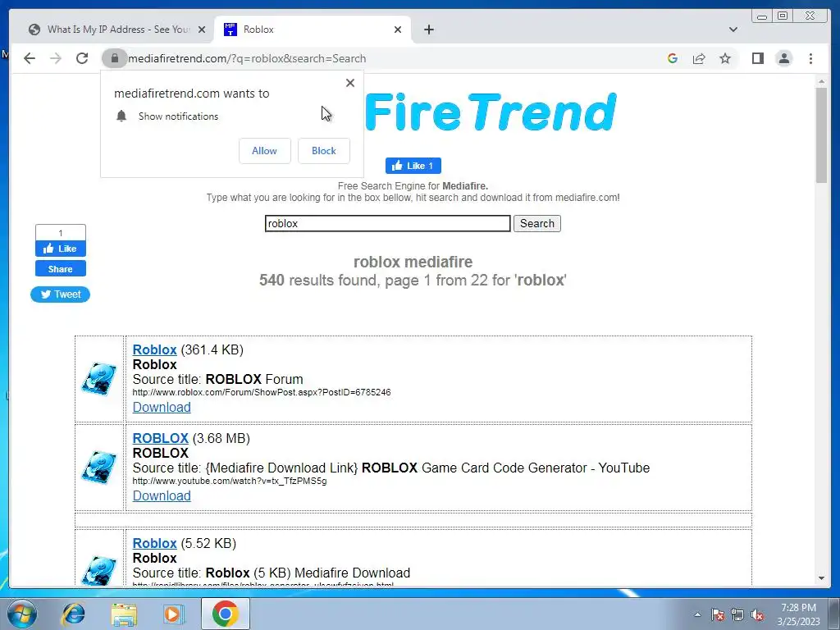Click the Facebook Like 1 button under logo
Screen dimensions: 840x630
[413, 166]
